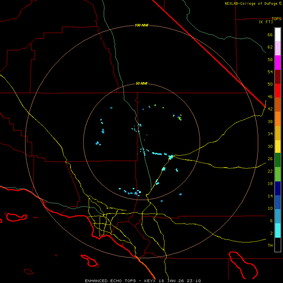Click the 30 value on legend scale

pos(270,147)
